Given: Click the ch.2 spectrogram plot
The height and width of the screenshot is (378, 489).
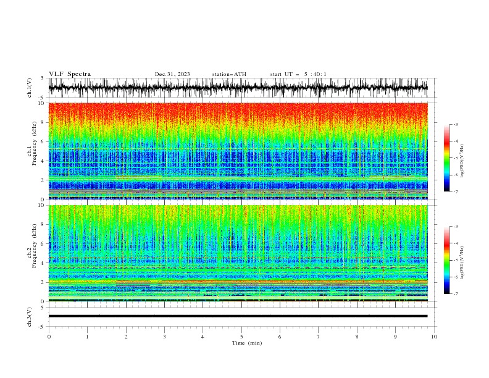Looking at the screenshot, I should 238,253.
